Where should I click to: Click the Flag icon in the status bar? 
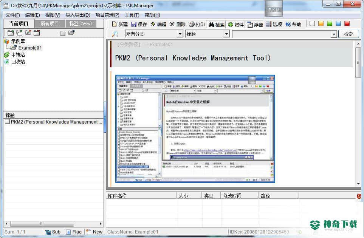(68, 232)
